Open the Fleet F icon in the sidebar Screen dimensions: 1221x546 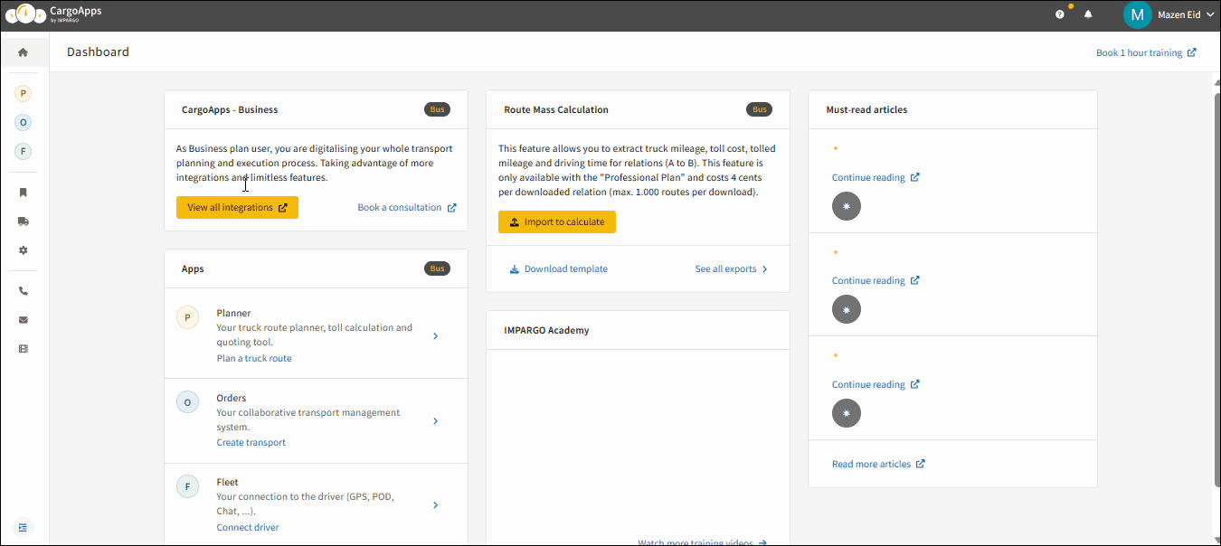(x=24, y=151)
